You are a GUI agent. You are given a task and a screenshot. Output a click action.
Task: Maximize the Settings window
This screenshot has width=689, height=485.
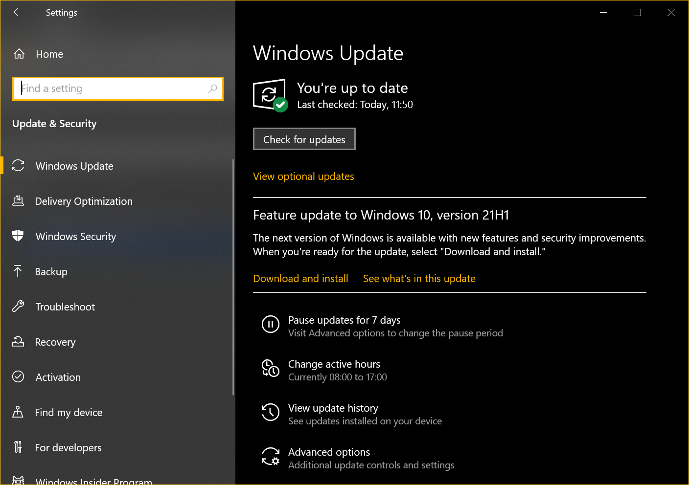(637, 12)
